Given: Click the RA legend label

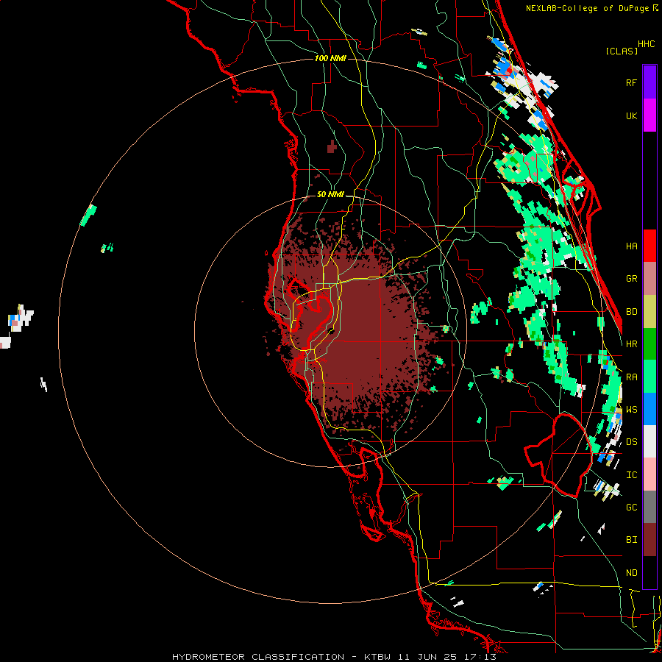Looking at the screenshot, I should [631, 377].
